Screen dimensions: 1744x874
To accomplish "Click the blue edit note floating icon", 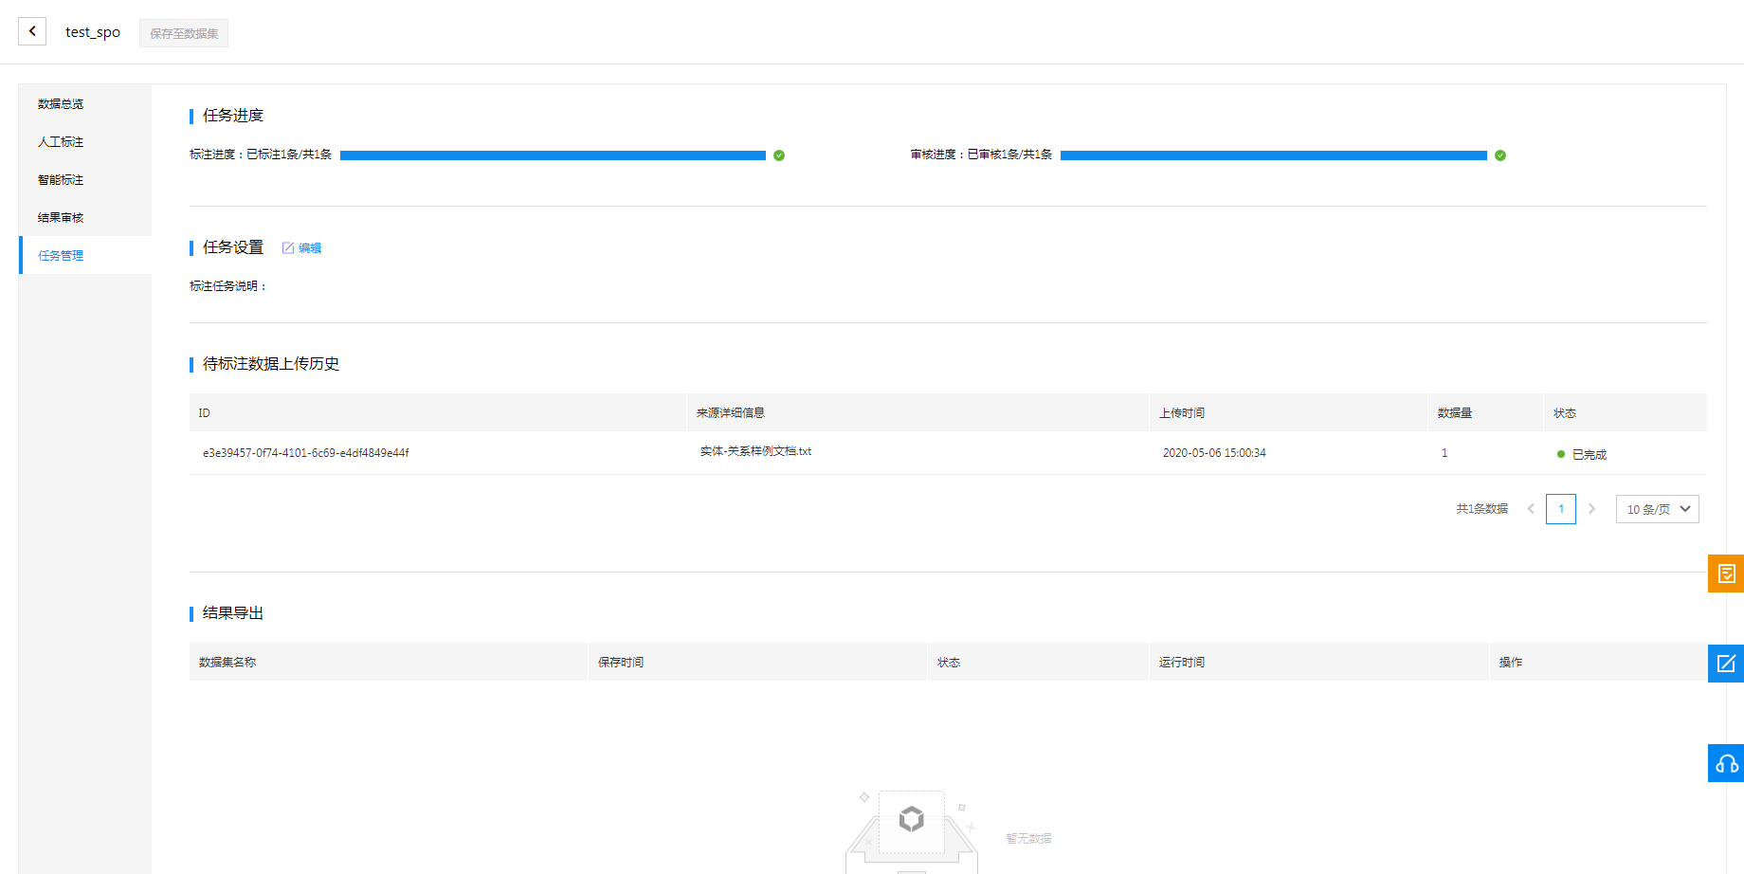I will pos(1726,664).
